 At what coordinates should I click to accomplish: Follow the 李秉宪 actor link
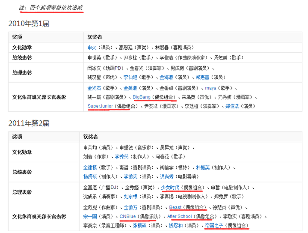point(130,176)
